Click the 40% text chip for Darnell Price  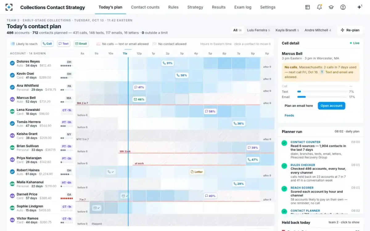click(210, 196)
